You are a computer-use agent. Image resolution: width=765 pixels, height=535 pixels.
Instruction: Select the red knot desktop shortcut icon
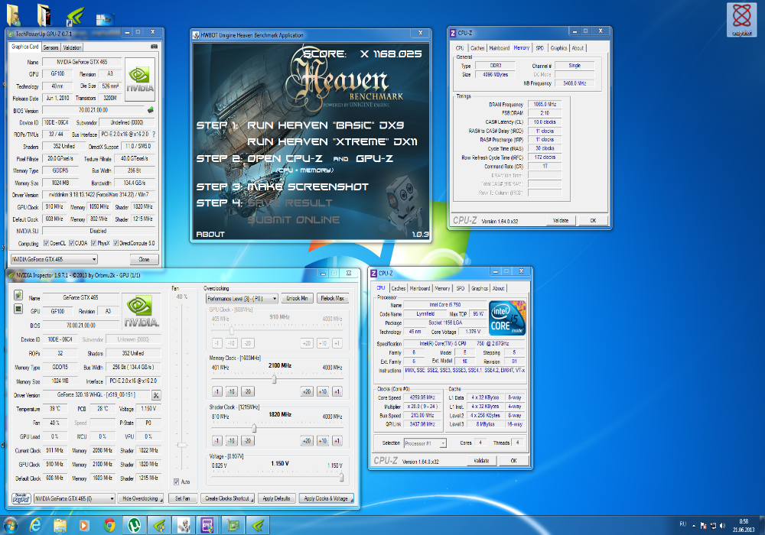coord(741,20)
